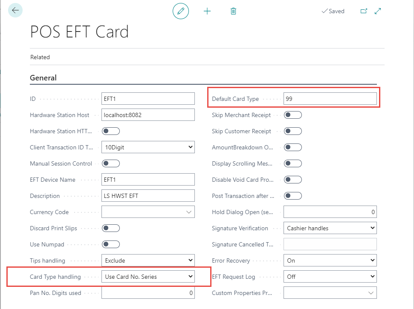Click the trash delete icon
Image resolution: width=414 pixels, height=309 pixels.
[x=233, y=11]
